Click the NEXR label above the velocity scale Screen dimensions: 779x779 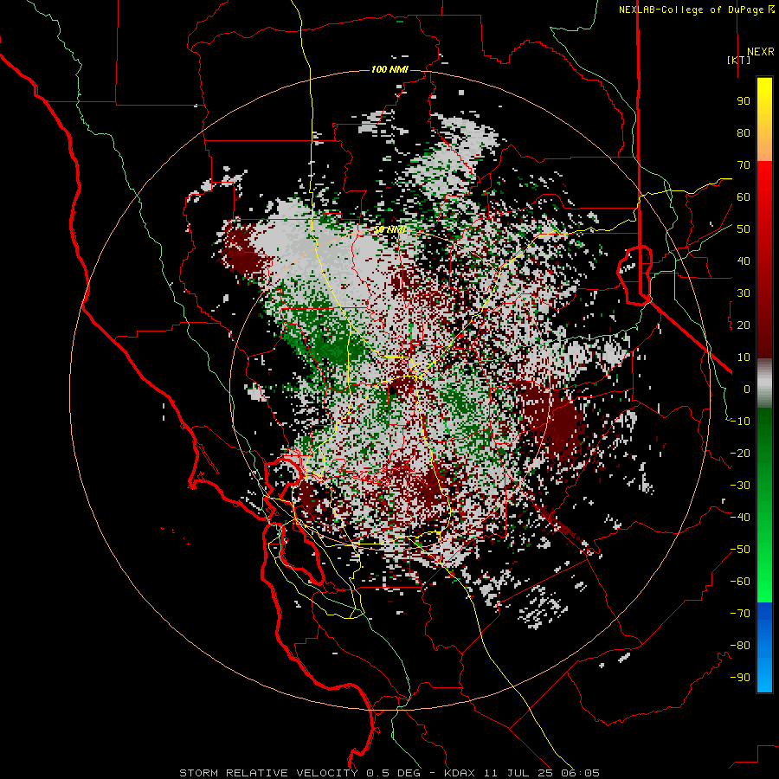pos(760,52)
